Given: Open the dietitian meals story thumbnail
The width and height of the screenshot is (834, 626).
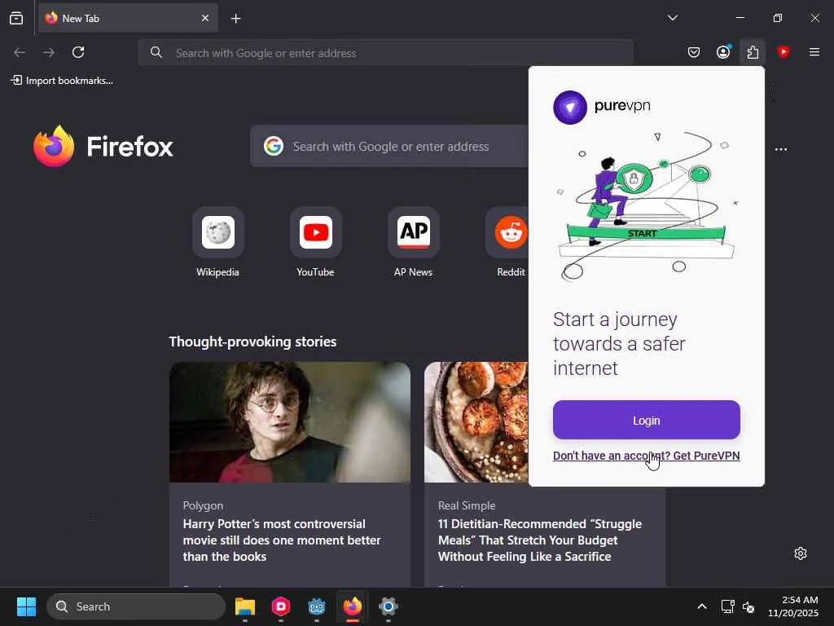Looking at the screenshot, I should pos(476,422).
